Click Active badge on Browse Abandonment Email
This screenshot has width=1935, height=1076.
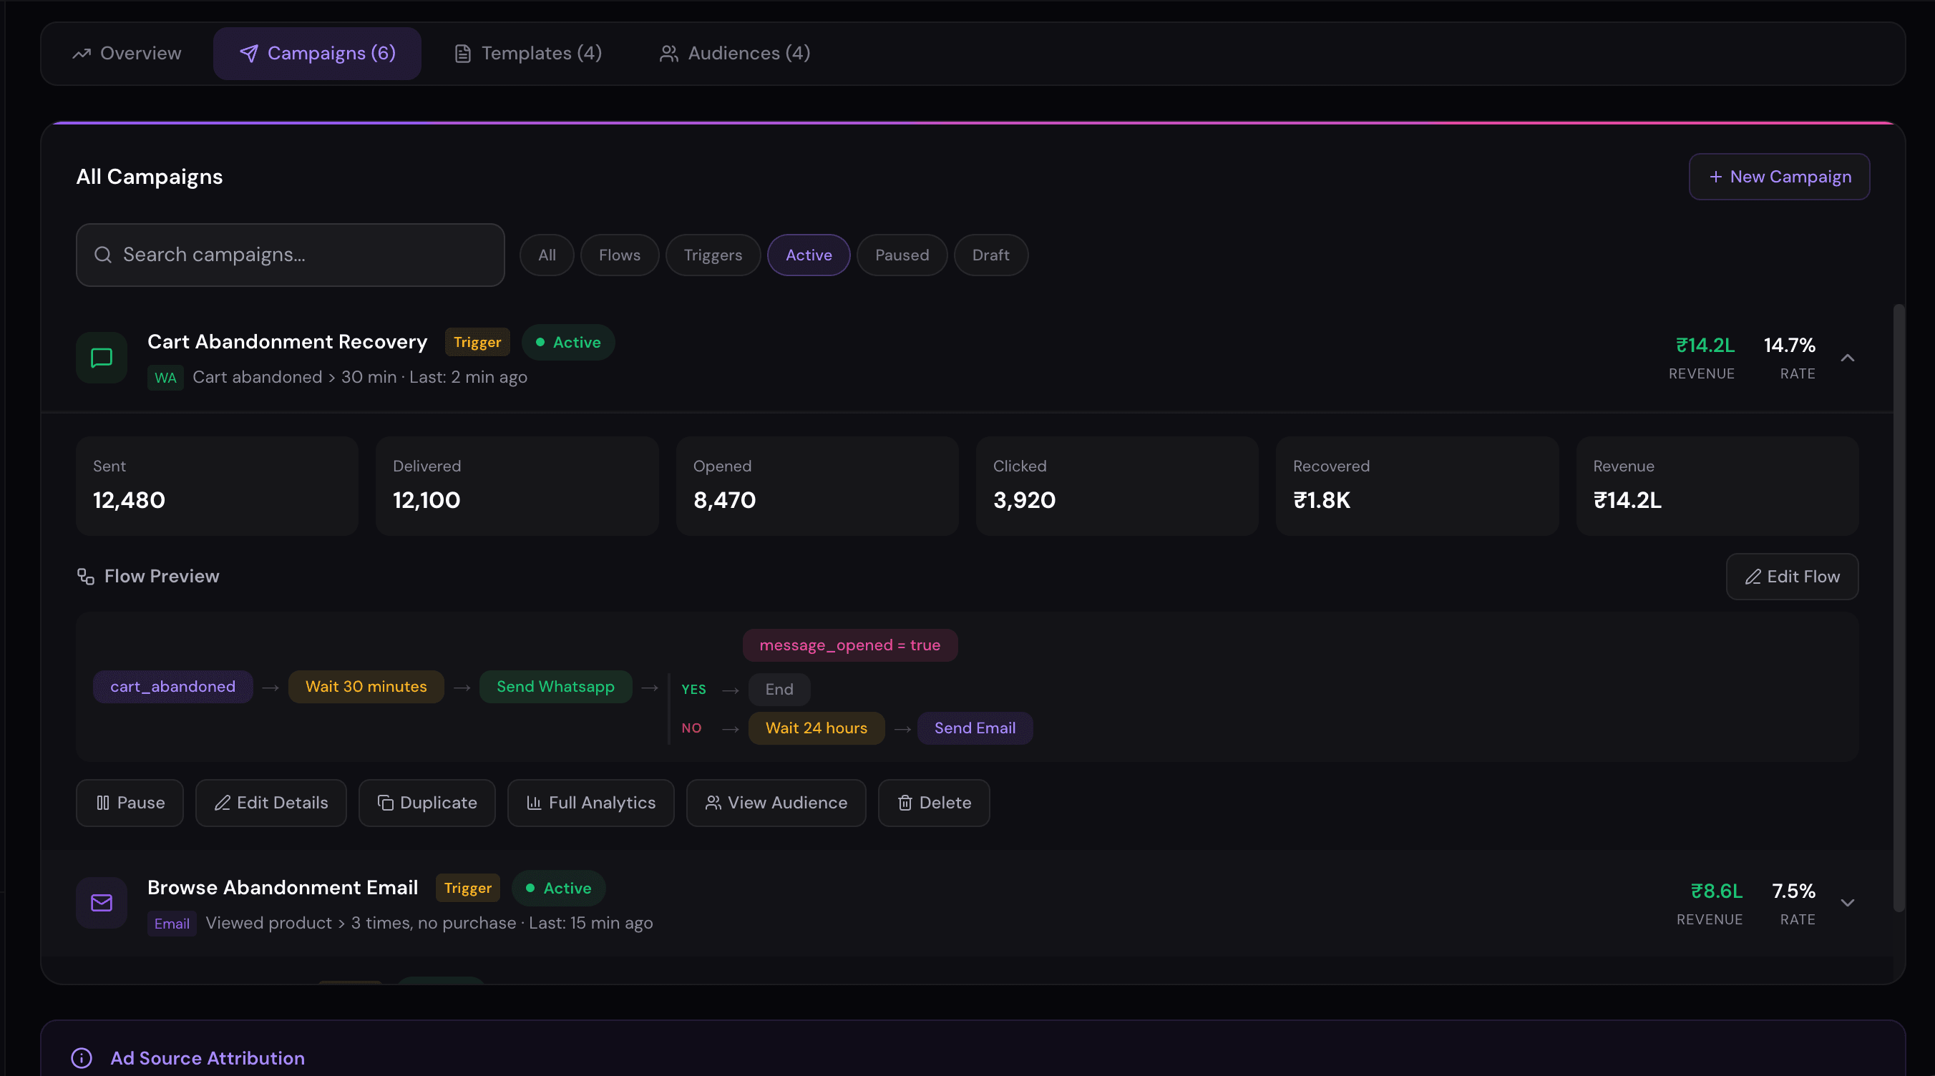pos(558,889)
